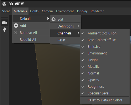131x105 pixels.
Task: Toggle the Base Color/Diffuse channel
Action: coord(105,40)
